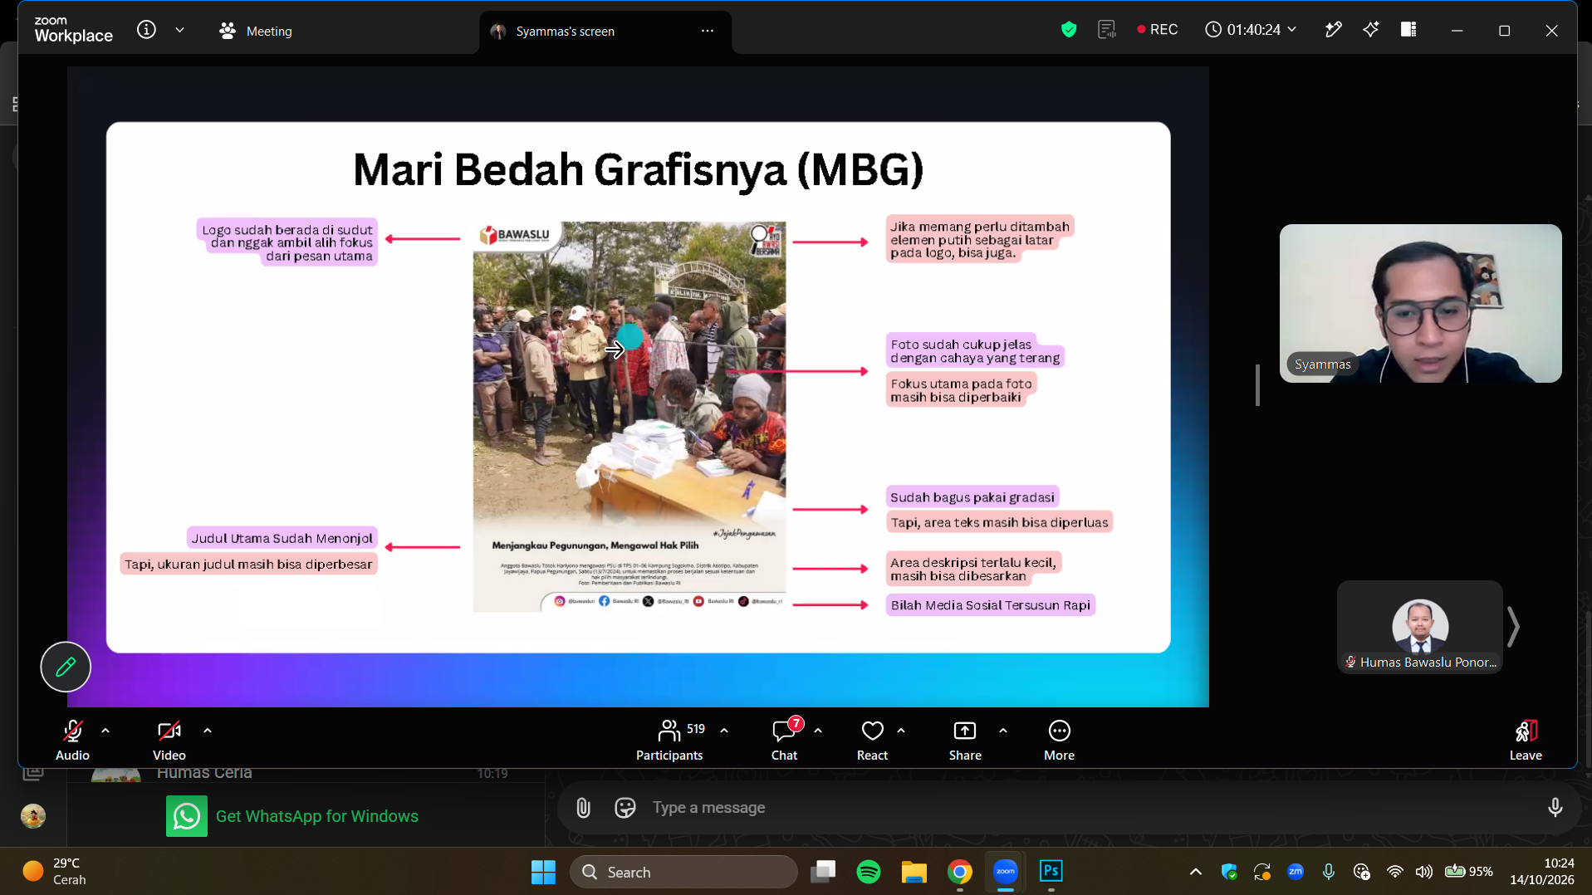Expand the Audio options caret
Image resolution: width=1592 pixels, height=895 pixels.
tap(105, 731)
